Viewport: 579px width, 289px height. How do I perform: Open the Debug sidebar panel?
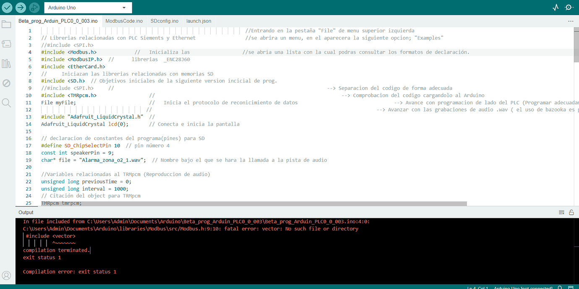coord(6,83)
